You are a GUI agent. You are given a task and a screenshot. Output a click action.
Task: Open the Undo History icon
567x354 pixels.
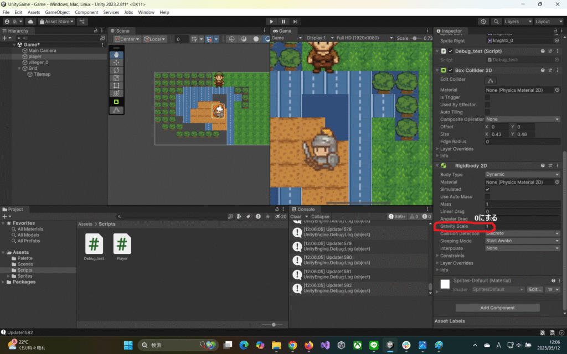[x=483, y=22]
